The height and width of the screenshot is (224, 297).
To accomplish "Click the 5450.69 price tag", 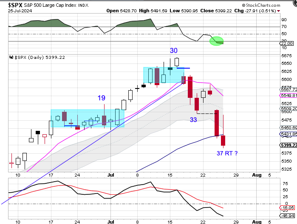I will click(289, 128).
